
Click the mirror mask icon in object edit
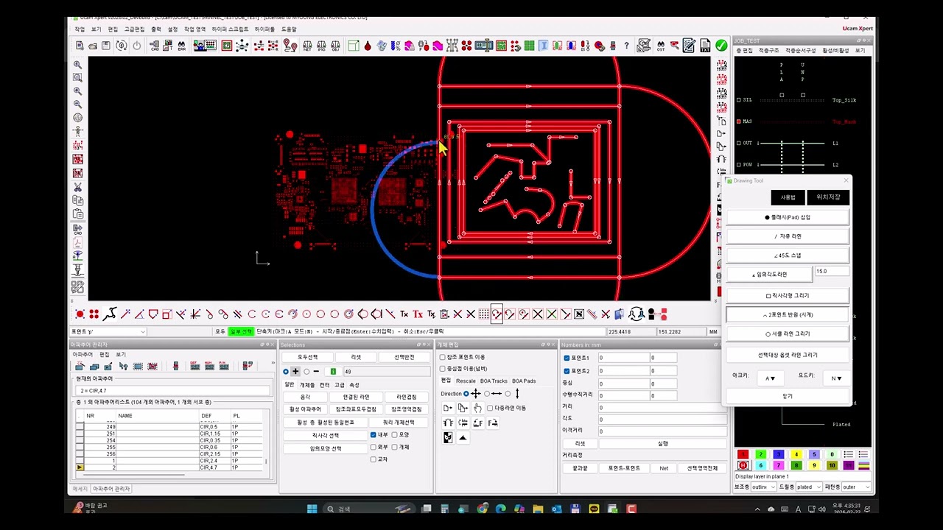pyautogui.click(x=448, y=437)
